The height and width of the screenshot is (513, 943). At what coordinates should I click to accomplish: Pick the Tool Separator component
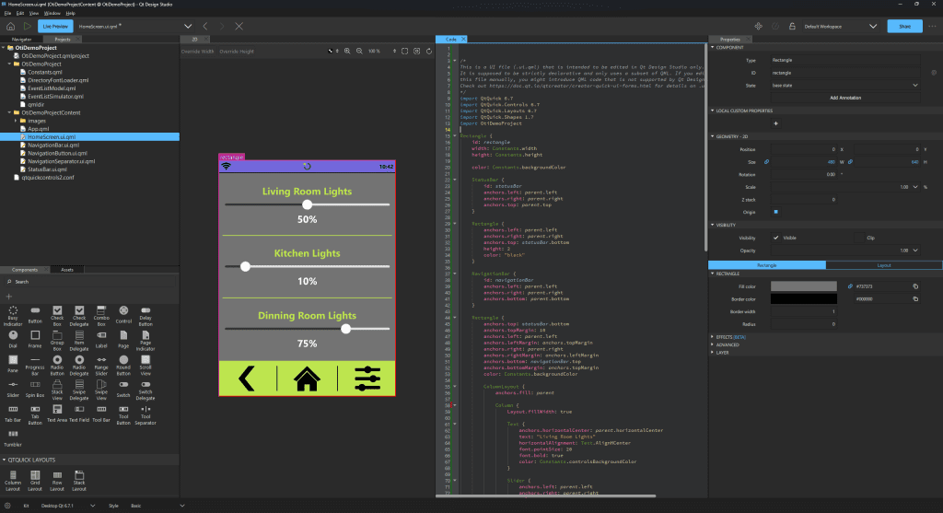click(146, 415)
